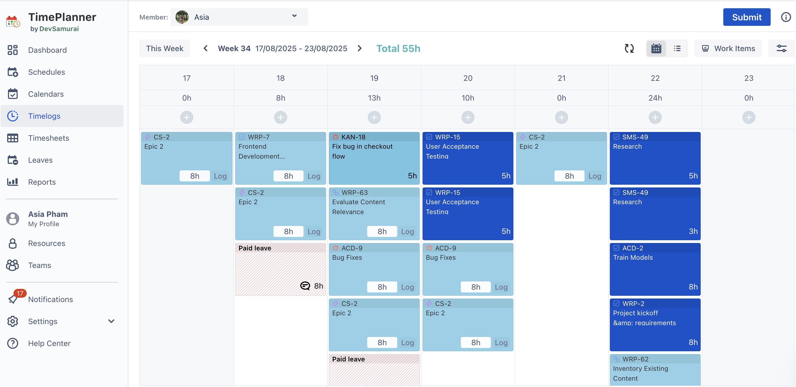
Task: Add timelog on day 17
Action: [187, 117]
